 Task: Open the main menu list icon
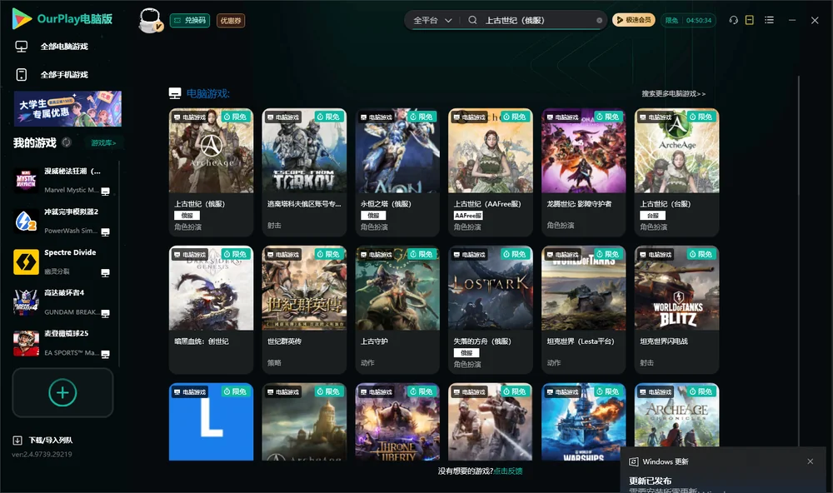point(769,20)
